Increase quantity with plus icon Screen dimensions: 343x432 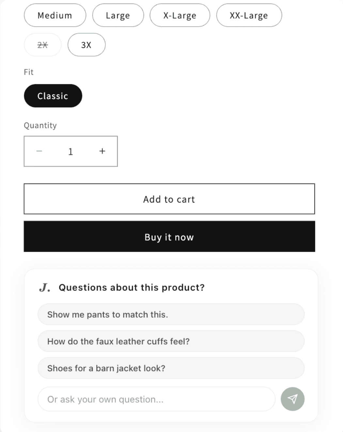pos(102,151)
